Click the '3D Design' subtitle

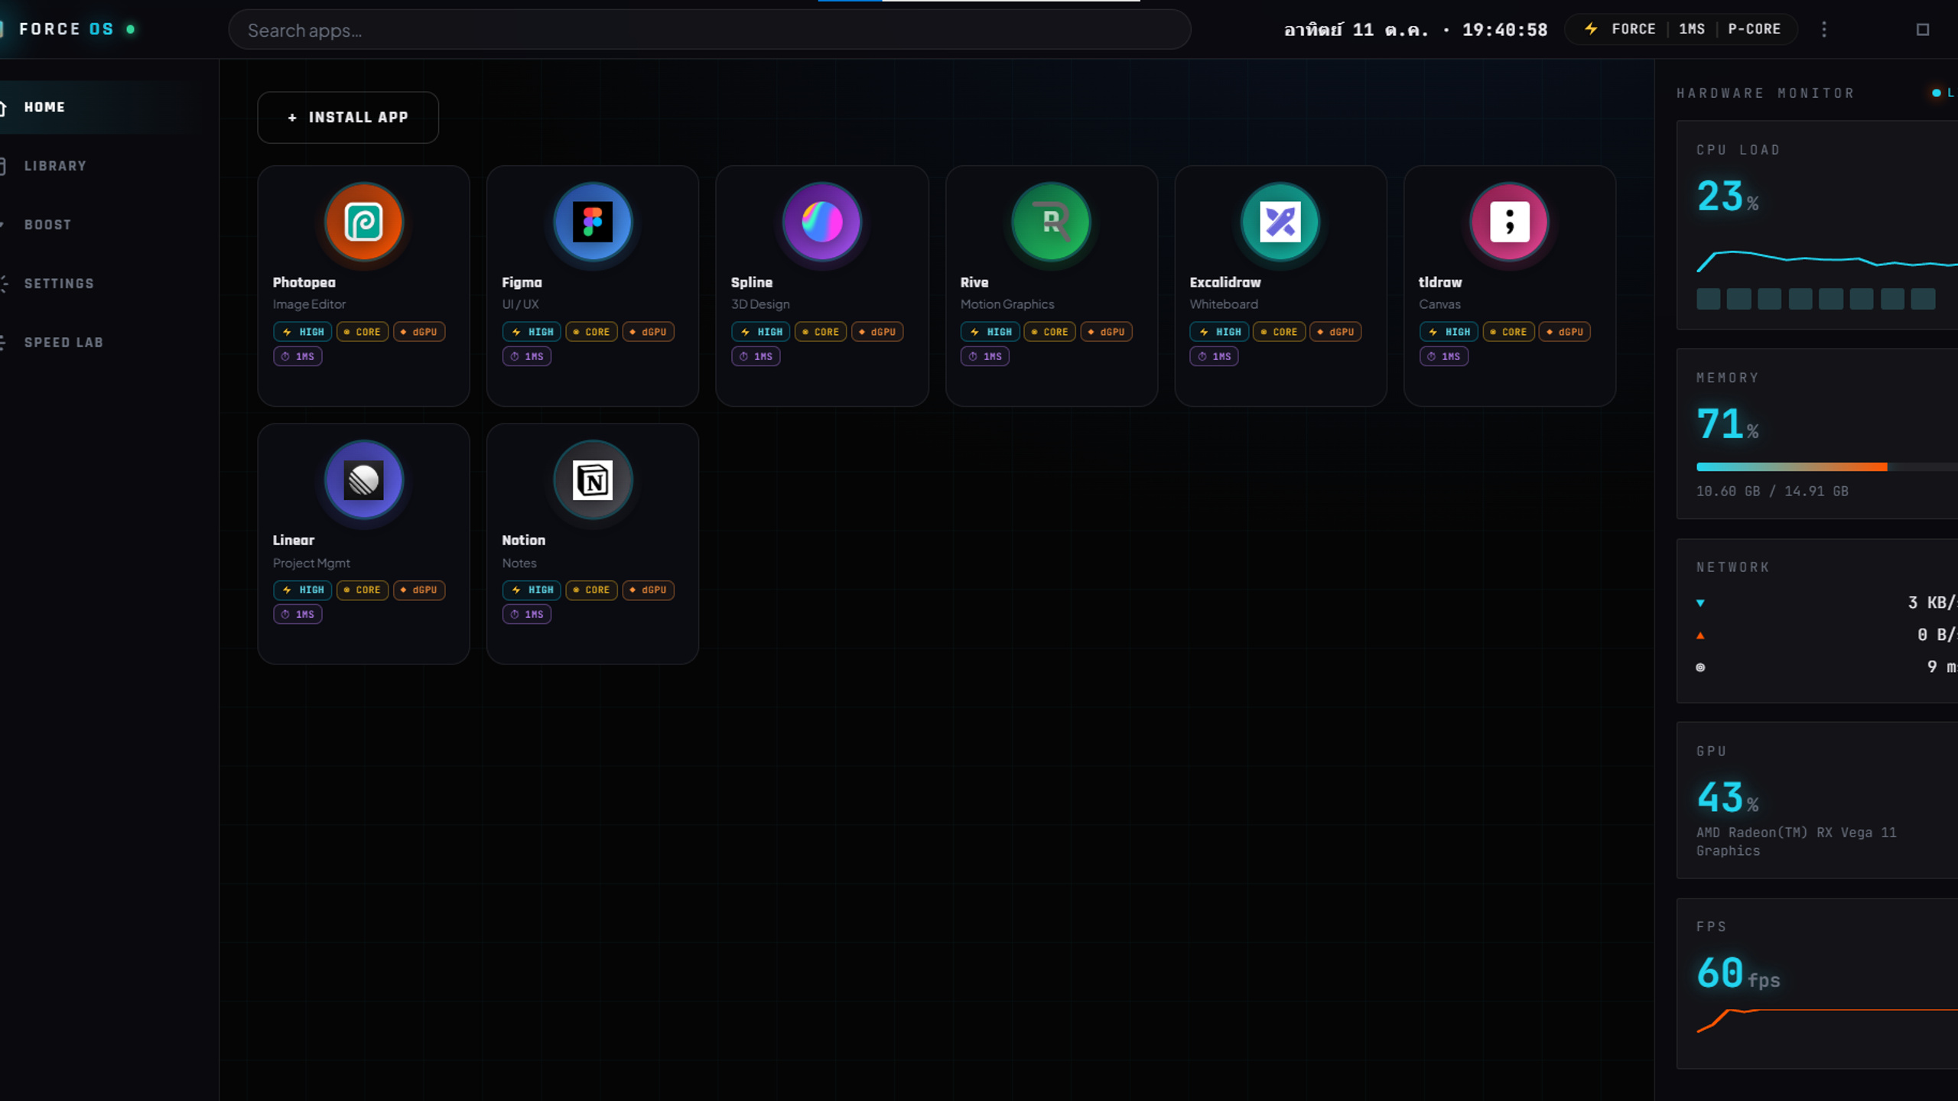point(760,304)
